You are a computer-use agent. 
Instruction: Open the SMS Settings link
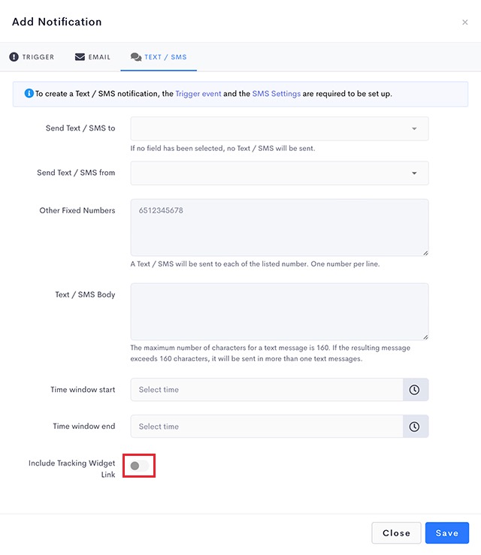(x=277, y=93)
